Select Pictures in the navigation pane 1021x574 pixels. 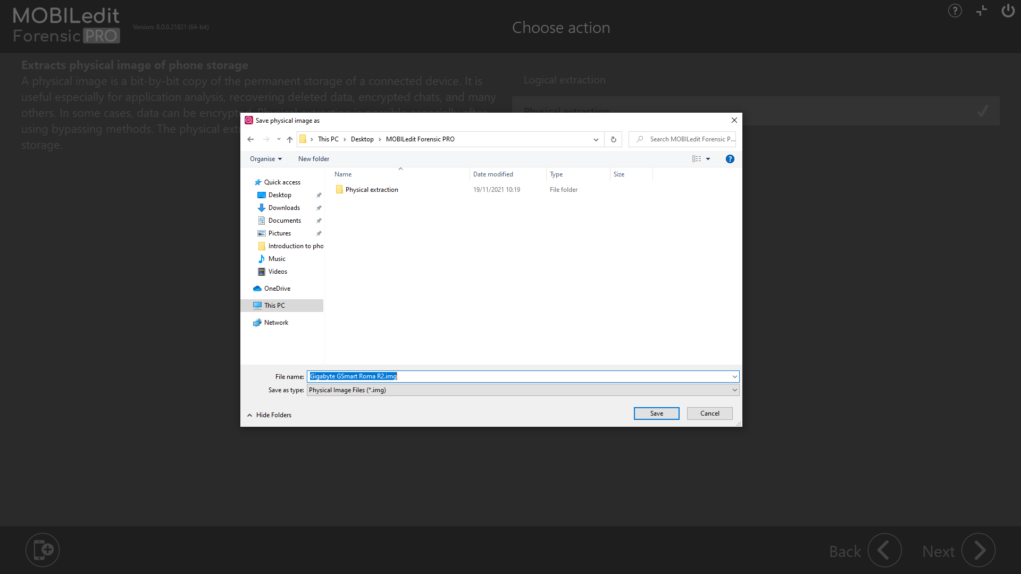(280, 233)
